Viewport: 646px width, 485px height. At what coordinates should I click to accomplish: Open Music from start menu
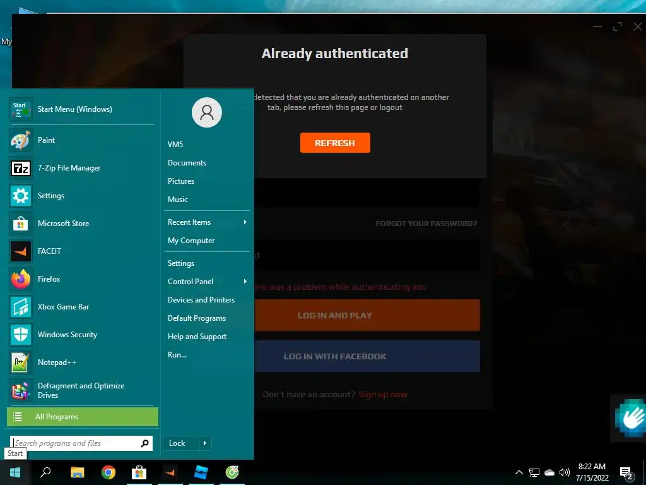[x=177, y=200]
